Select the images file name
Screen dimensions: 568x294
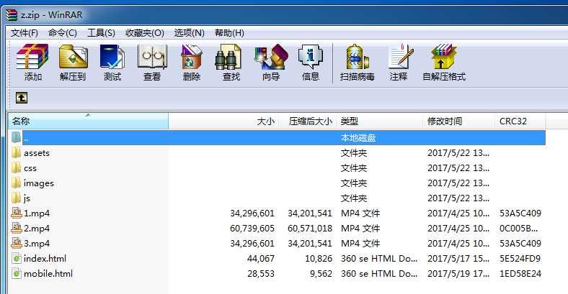39,183
